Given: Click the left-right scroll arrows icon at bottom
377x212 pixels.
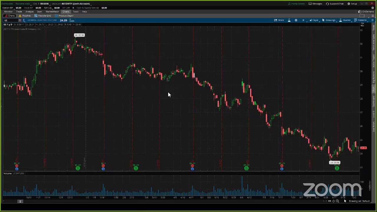Looking at the screenshot, I should (x=330, y=201).
